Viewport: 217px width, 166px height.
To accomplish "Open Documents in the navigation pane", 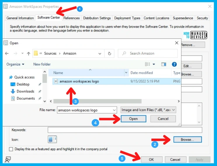I will click(x=23, y=98).
